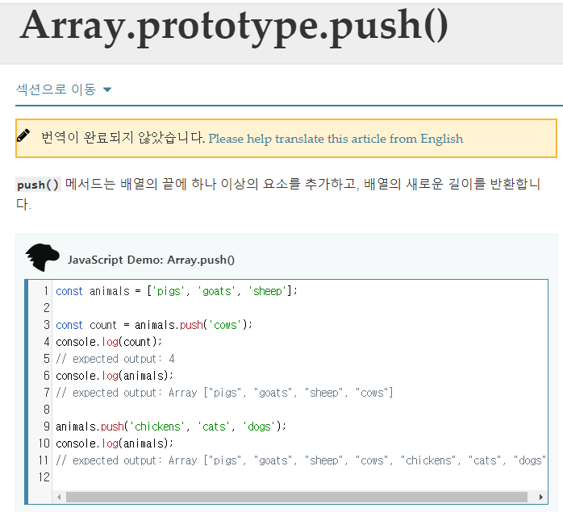Click the Korean description paragraph about push()
Viewport: 563px width, 512px height.
click(278, 194)
